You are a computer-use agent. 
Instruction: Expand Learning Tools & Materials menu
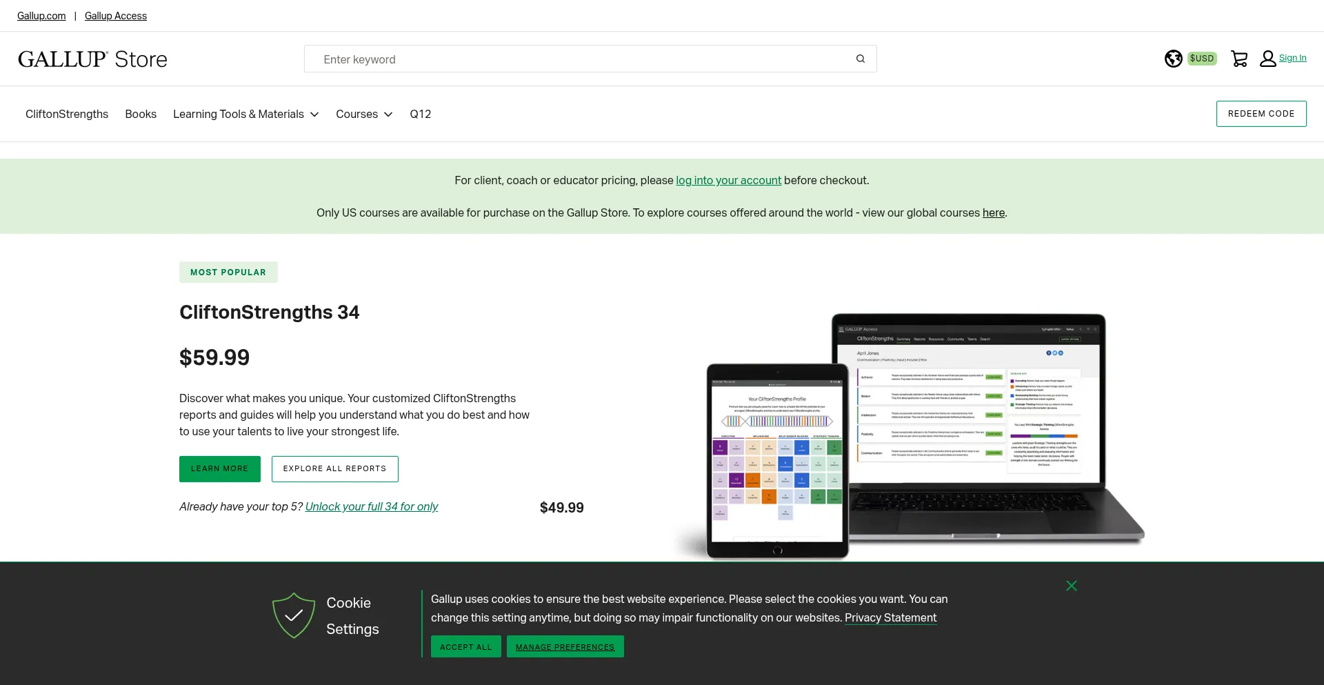coord(245,115)
